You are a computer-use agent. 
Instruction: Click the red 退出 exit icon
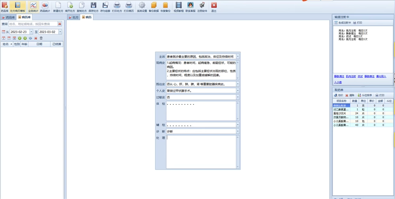pos(214,7)
